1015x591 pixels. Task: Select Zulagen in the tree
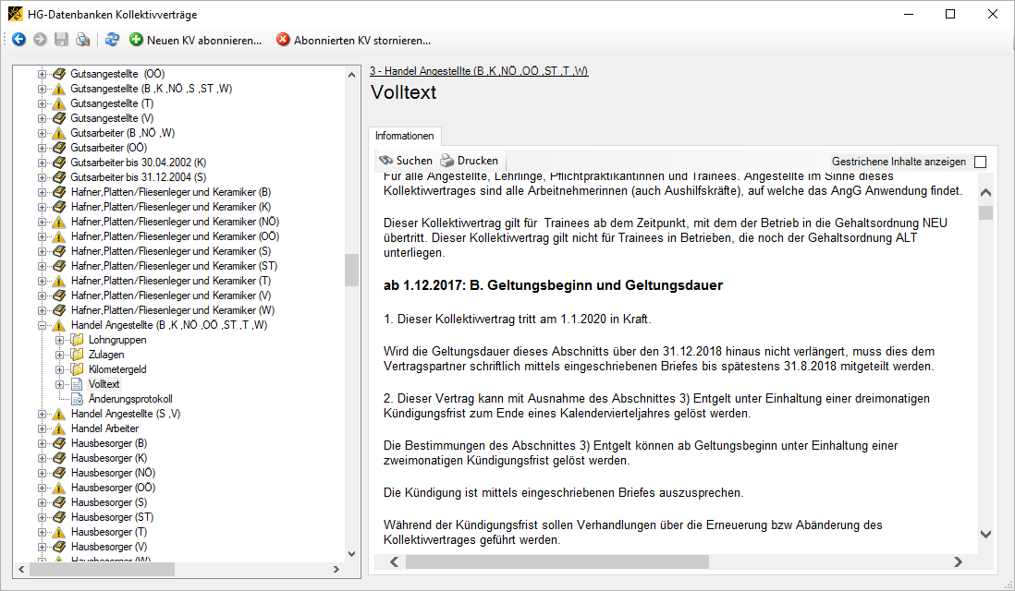click(107, 355)
